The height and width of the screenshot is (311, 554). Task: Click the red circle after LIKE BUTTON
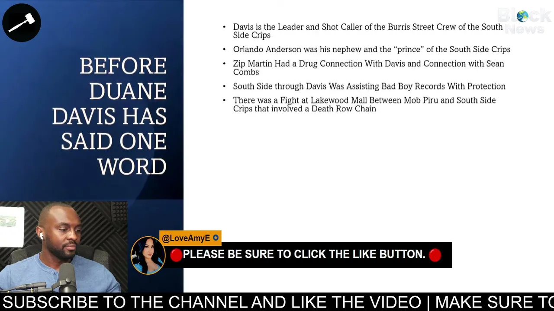click(x=435, y=255)
